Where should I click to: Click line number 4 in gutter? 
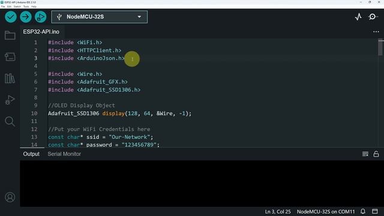click(x=36, y=66)
